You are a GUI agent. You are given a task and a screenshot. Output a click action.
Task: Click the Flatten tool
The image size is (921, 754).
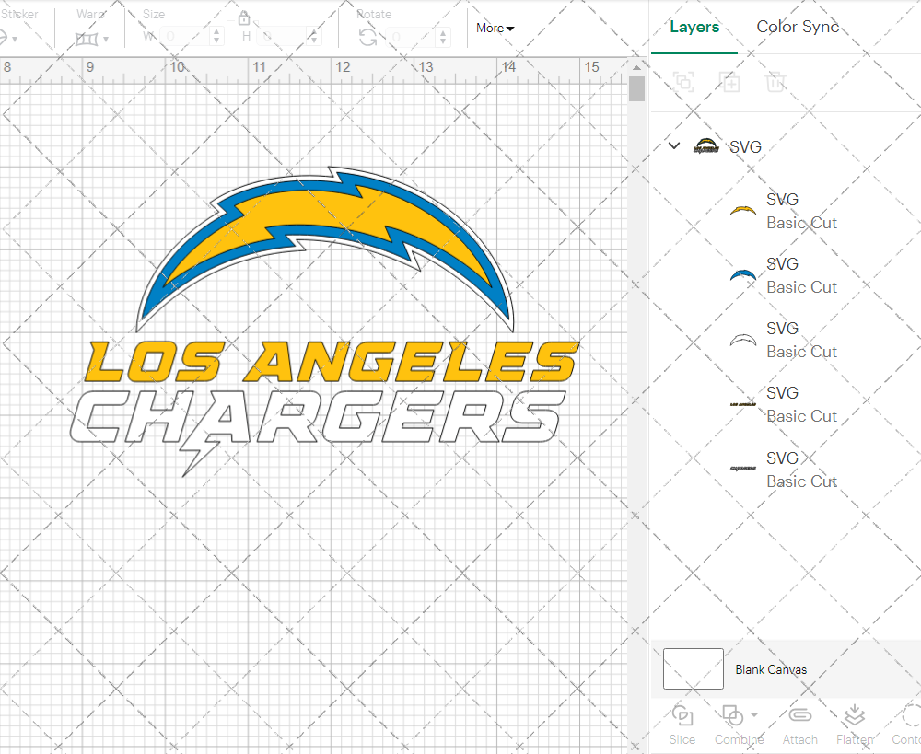click(x=855, y=725)
